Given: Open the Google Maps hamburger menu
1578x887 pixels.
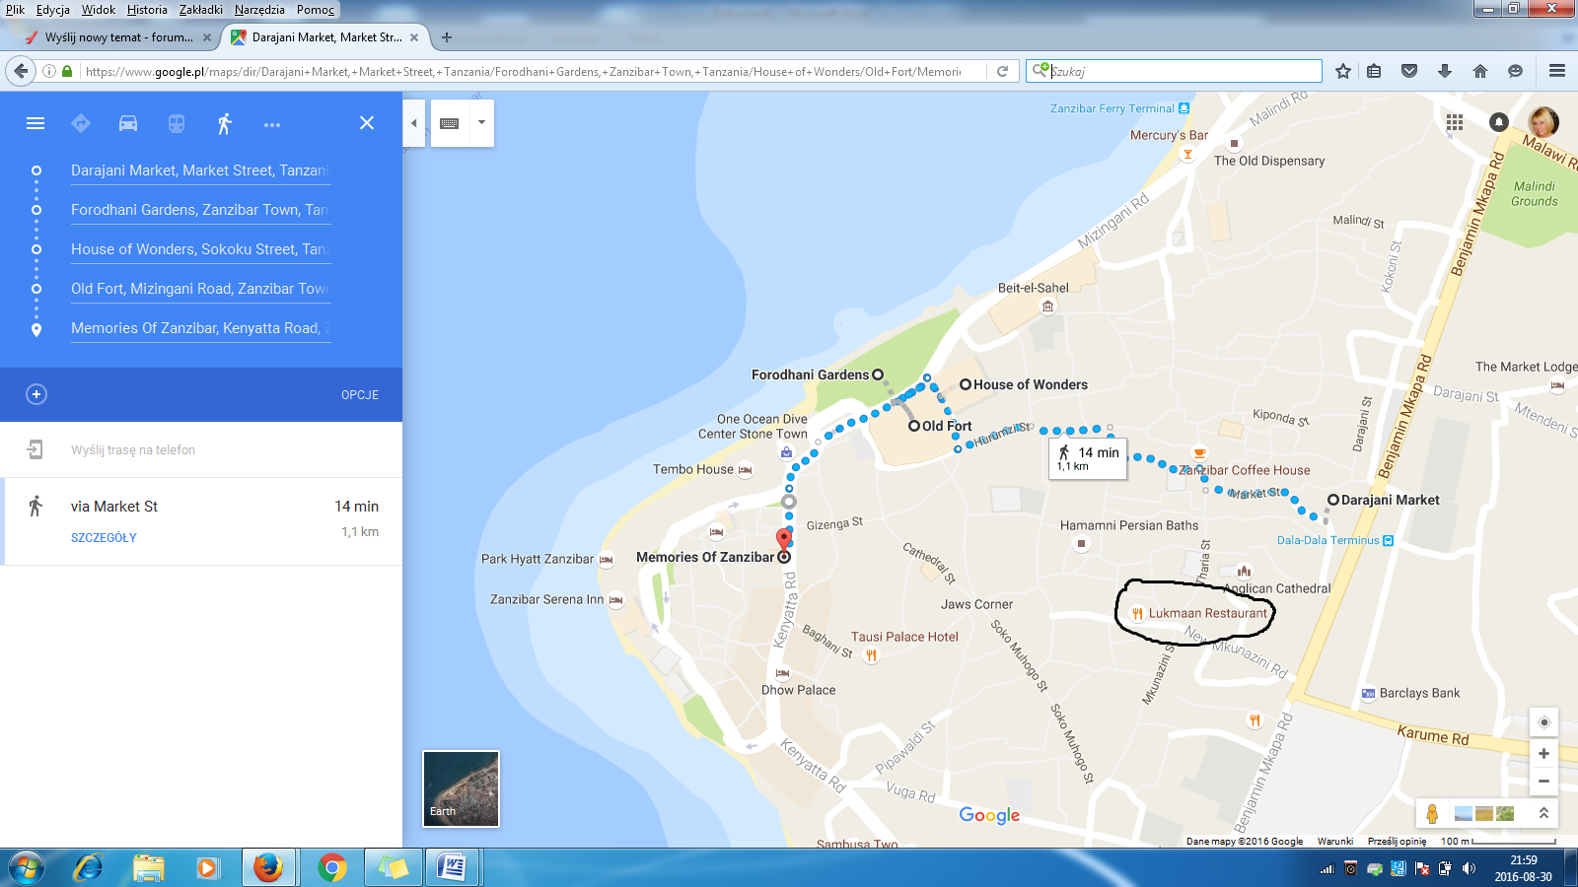Looking at the screenshot, I should [36, 123].
